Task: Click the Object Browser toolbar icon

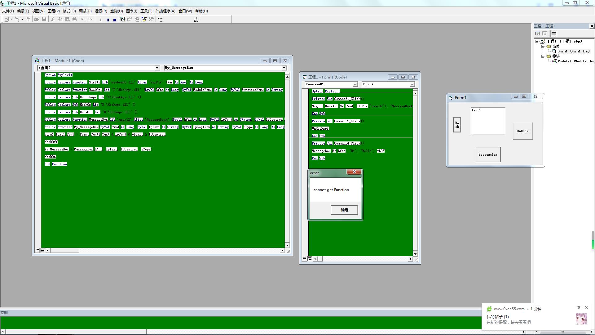Action: (x=144, y=20)
